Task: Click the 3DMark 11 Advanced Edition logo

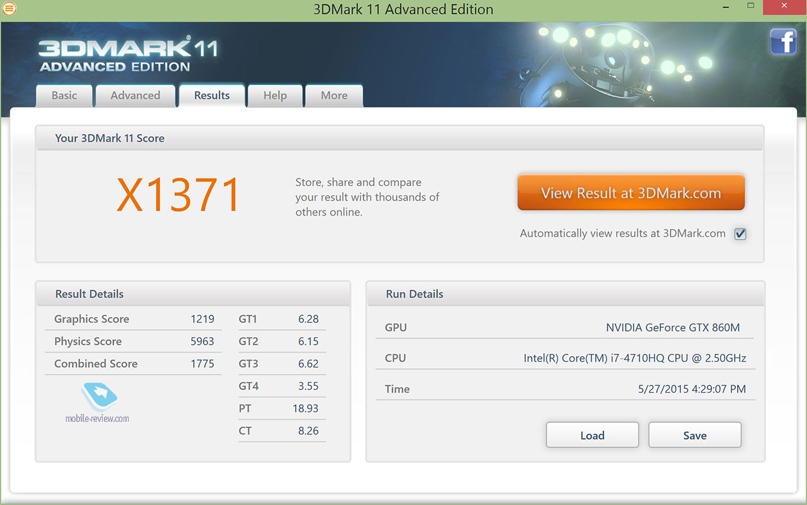Action: pyautogui.click(x=128, y=55)
